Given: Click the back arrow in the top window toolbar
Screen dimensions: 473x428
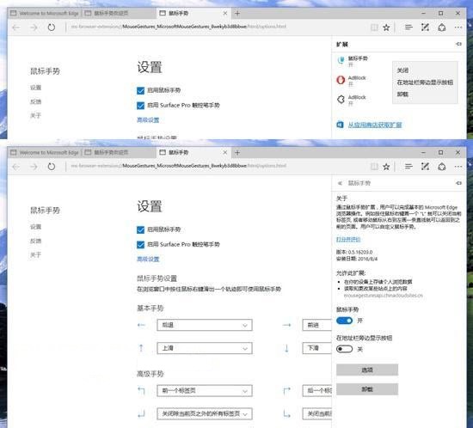Looking at the screenshot, I should point(16,28).
